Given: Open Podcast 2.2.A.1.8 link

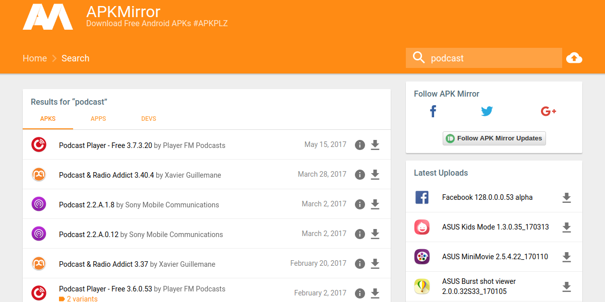Looking at the screenshot, I should pyautogui.click(x=87, y=205).
